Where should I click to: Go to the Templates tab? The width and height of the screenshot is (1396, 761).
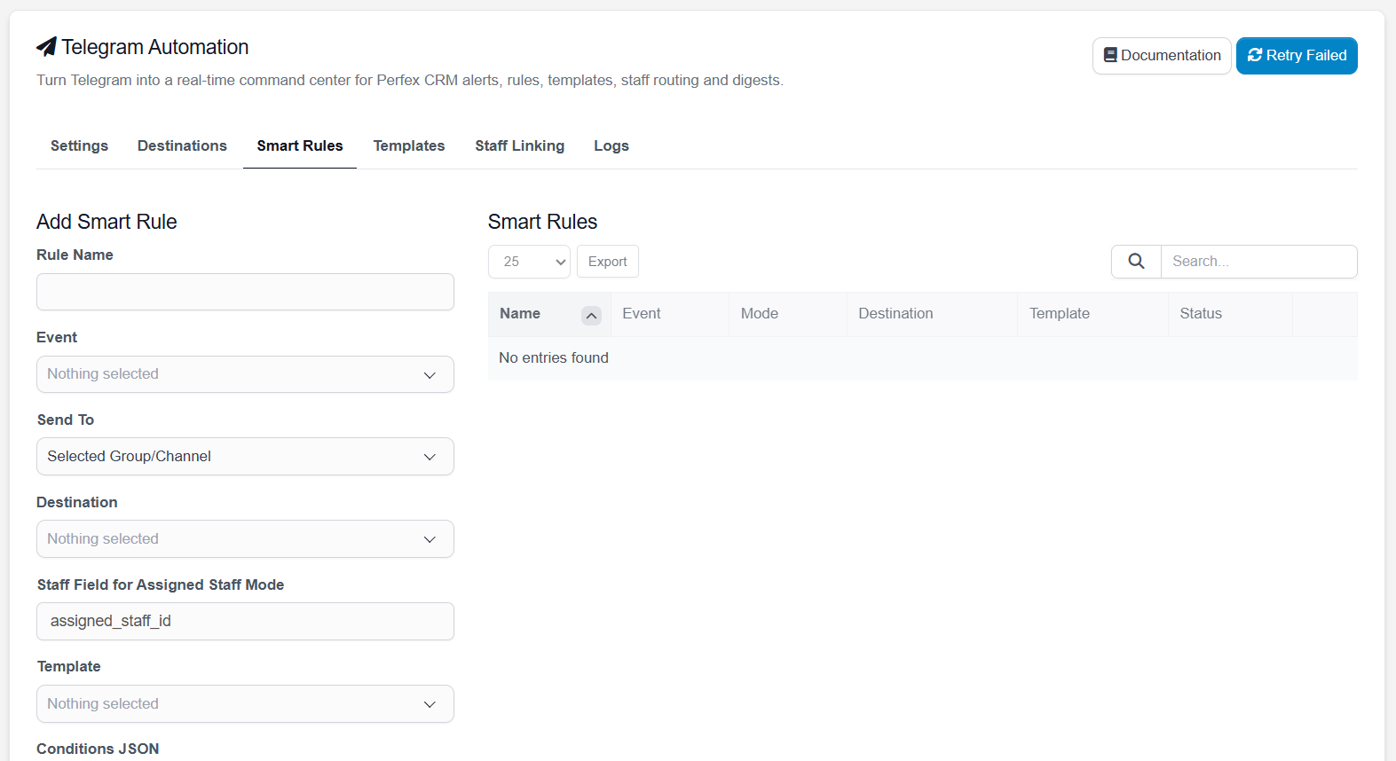point(409,146)
